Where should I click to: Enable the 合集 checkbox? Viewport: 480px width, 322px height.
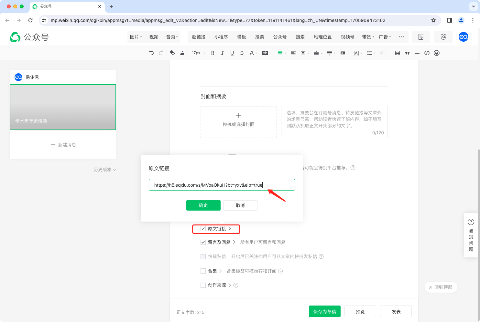tap(203, 271)
